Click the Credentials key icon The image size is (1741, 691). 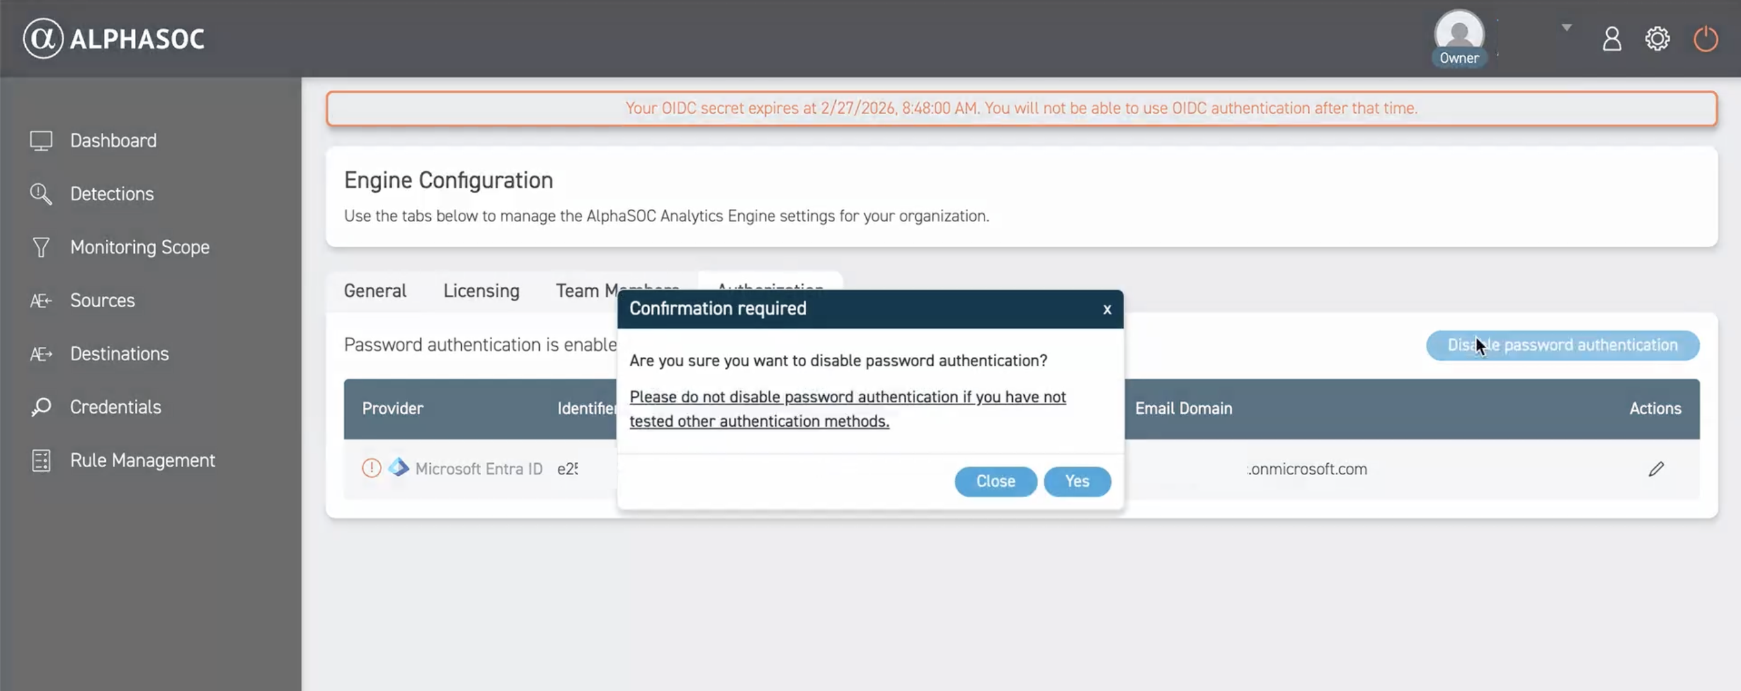[x=40, y=407]
